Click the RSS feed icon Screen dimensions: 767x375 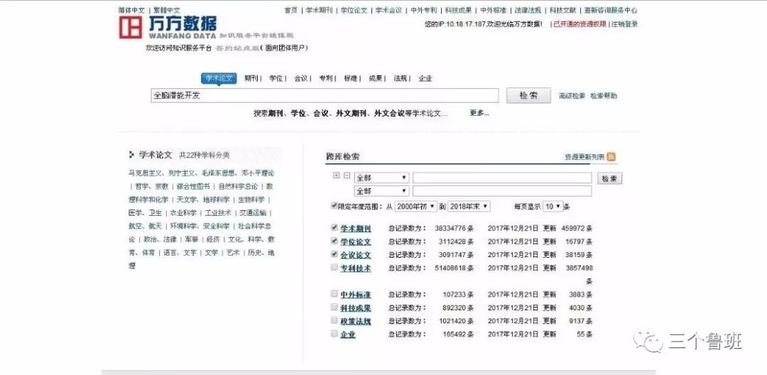pyautogui.click(x=611, y=157)
